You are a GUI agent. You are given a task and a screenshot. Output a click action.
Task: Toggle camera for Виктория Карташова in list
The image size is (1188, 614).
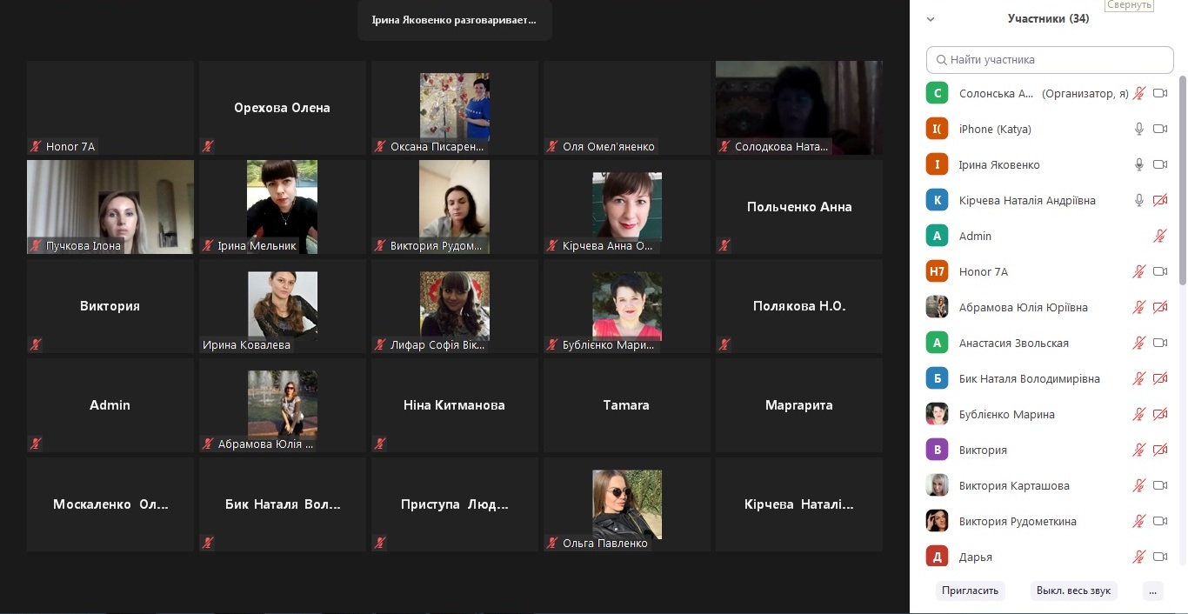click(x=1159, y=485)
